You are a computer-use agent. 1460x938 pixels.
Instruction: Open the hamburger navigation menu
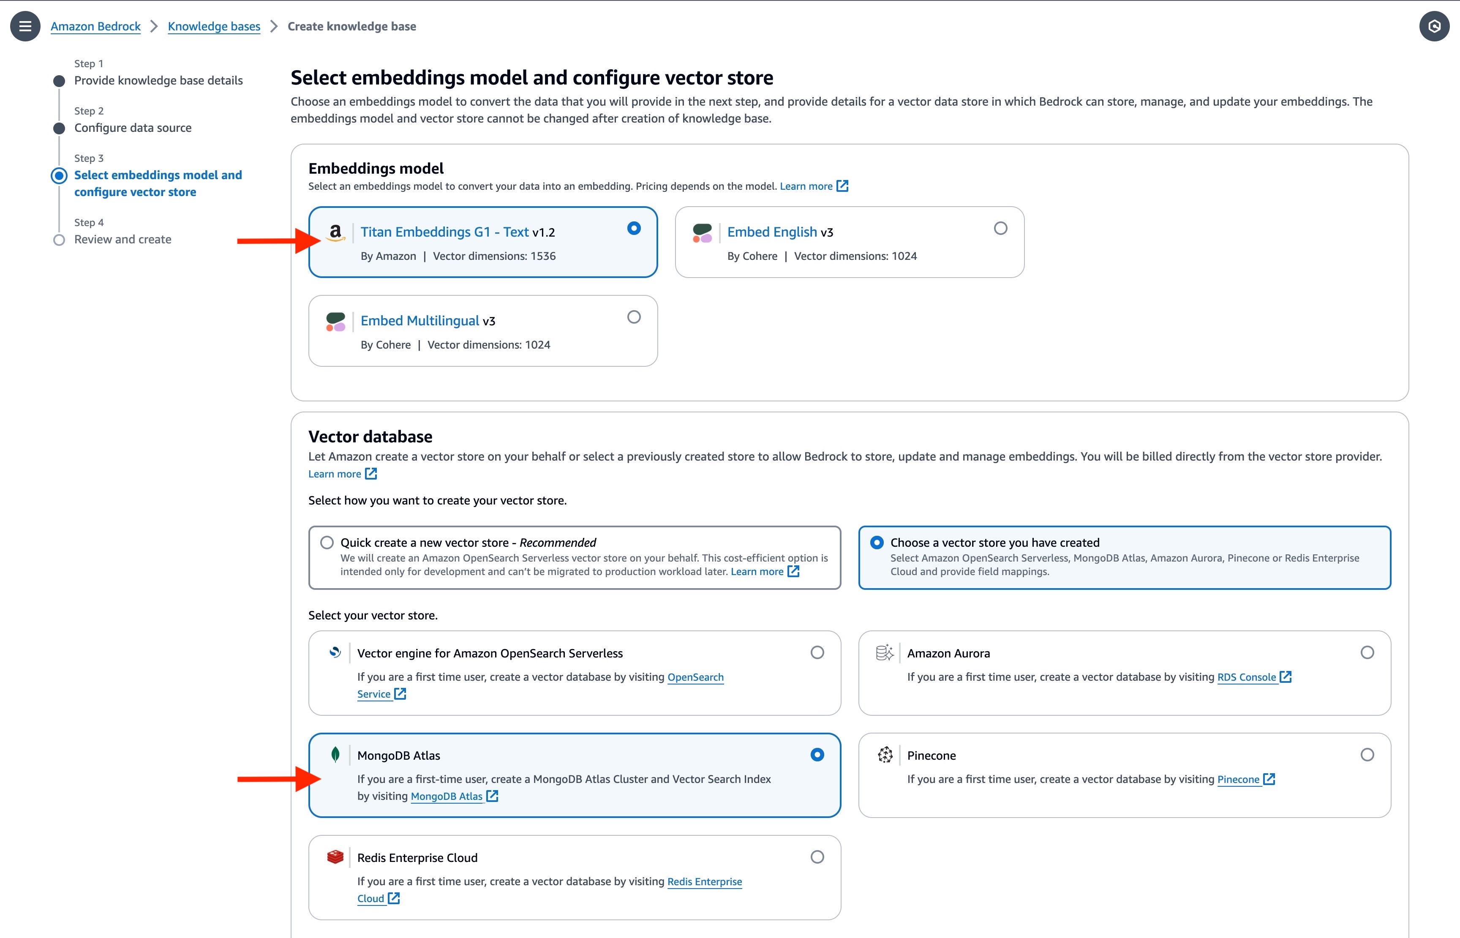tap(25, 26)
